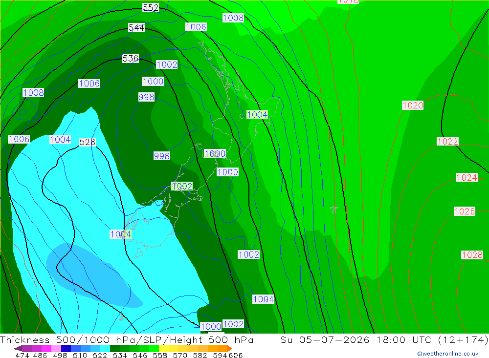This screenshot has width=489, height=358.
Task: Click the 'Su 05-07-2026 18:00 UTC' timestamp
Action: click(x=356, y=339)
